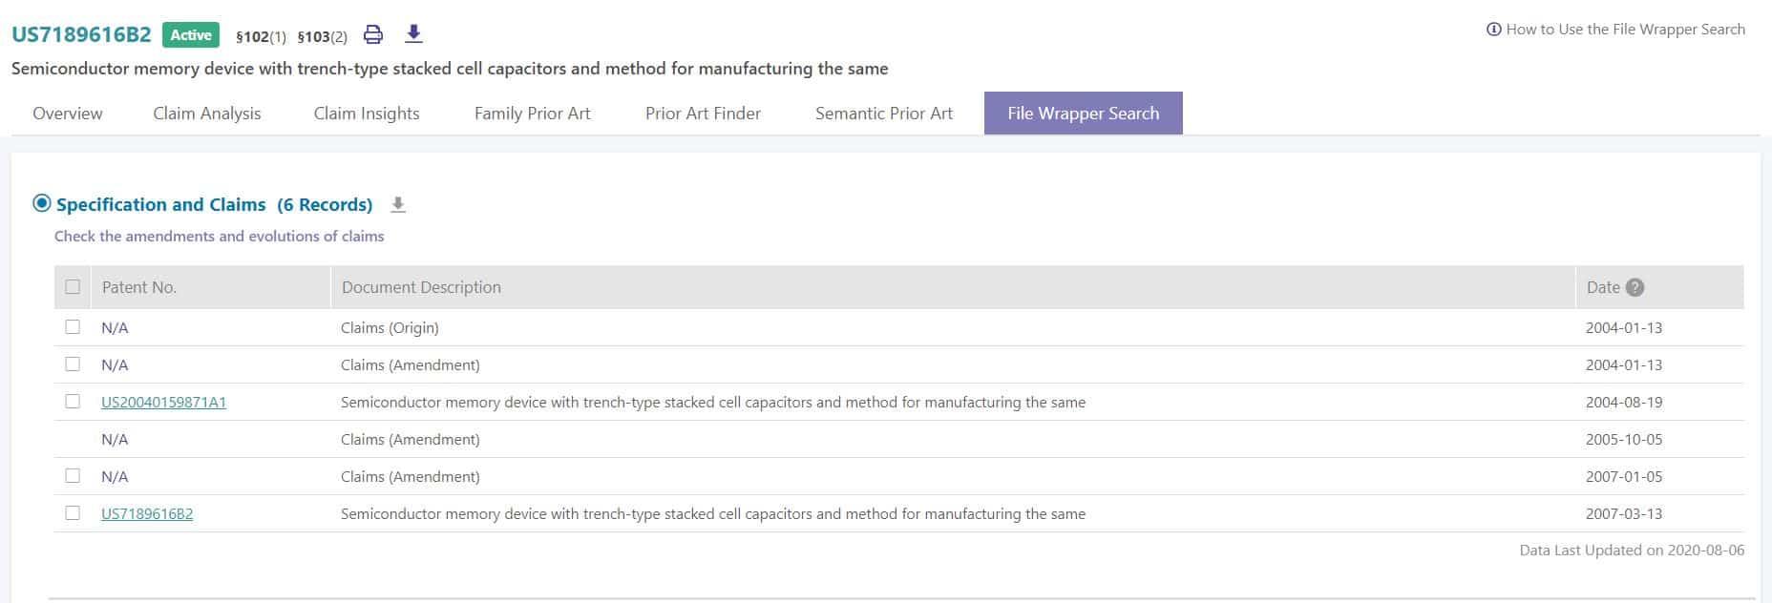The height and width of the screenshot is (603, 1772).
Task: Select Claims (Amendment) dated 2007-01-05
Action: coord(411,477)
